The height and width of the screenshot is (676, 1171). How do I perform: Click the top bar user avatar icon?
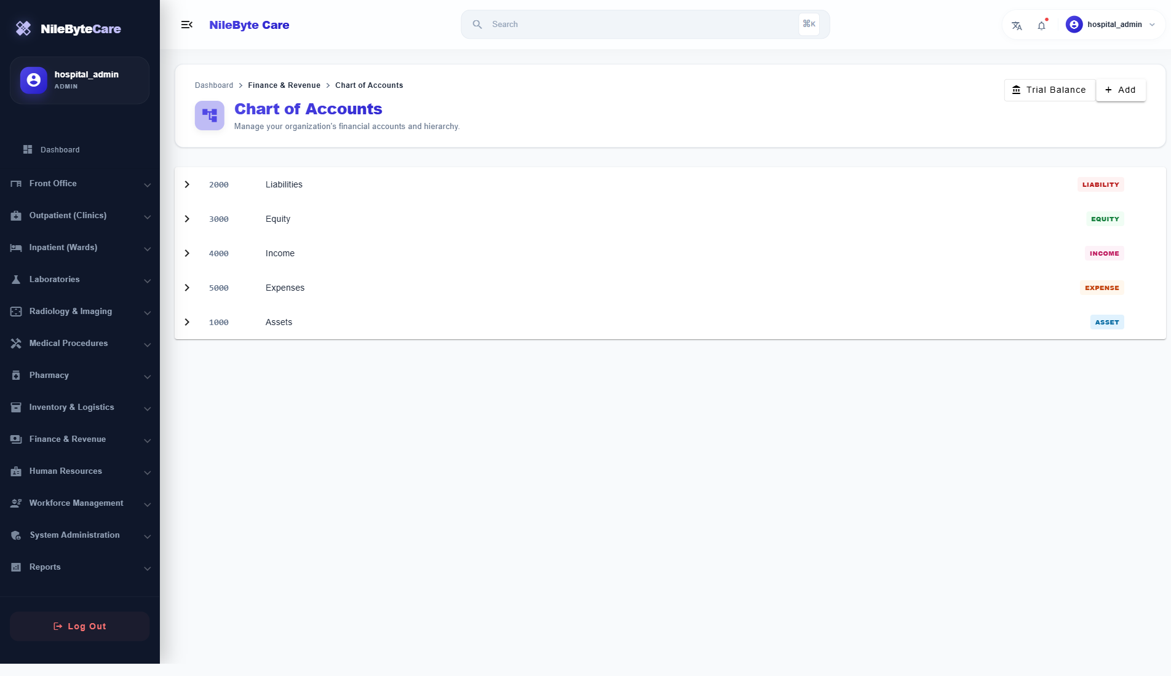pos(1074,25)
